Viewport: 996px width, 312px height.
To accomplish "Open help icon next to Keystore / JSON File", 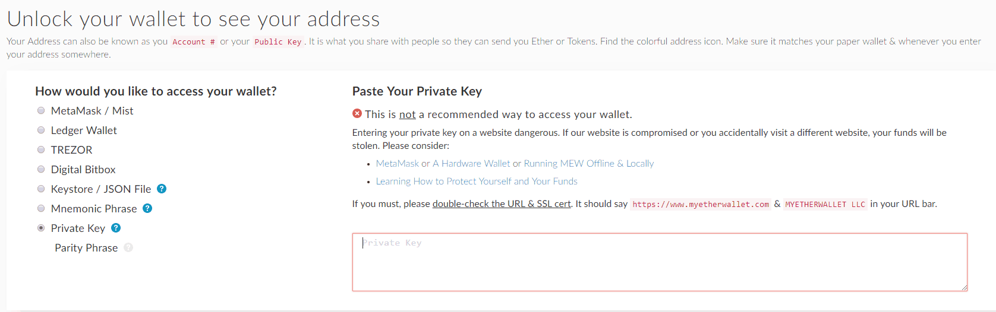I will (x=162, y=189).
